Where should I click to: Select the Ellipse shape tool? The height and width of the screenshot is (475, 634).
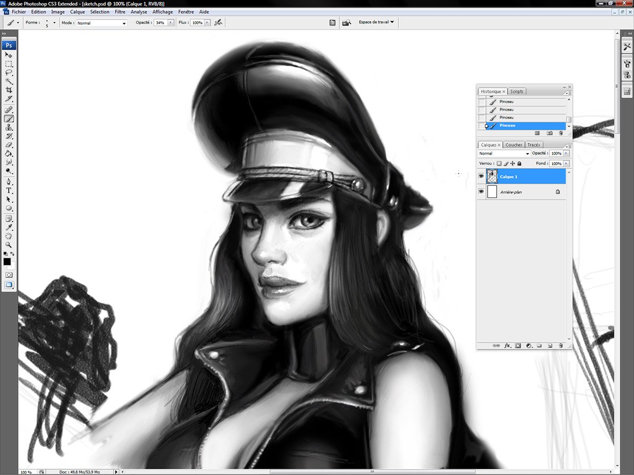pyautogui.click(x=9, y=208)
